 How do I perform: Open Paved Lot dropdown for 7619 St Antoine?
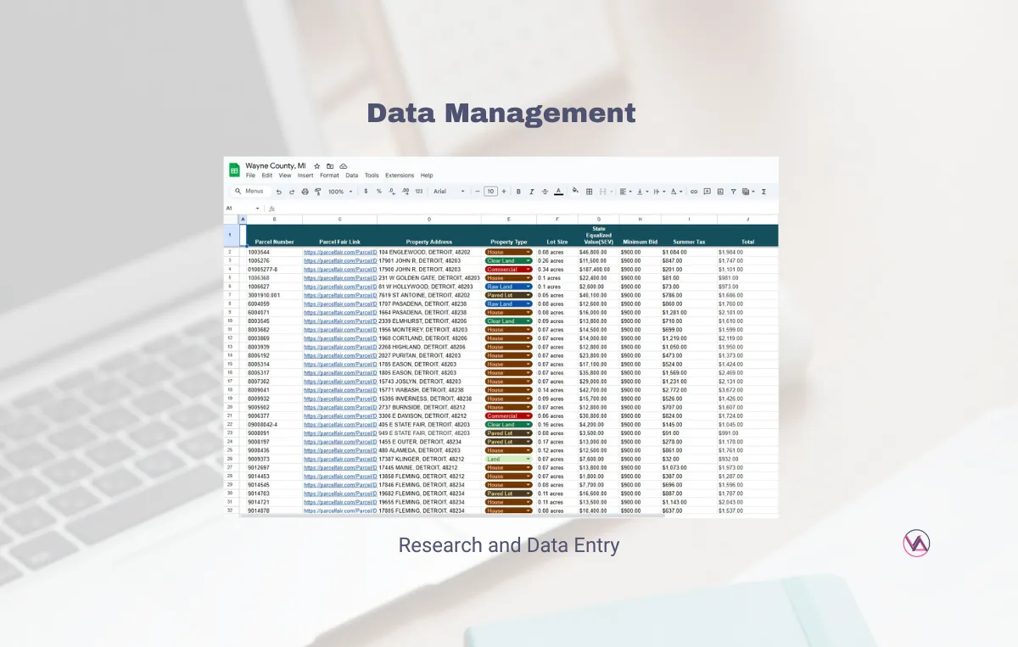tap(509, 295)
